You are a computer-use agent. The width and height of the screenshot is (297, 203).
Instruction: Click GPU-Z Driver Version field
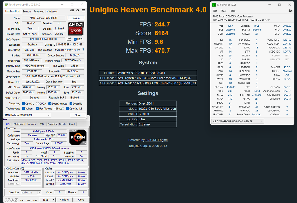(53, 76)
